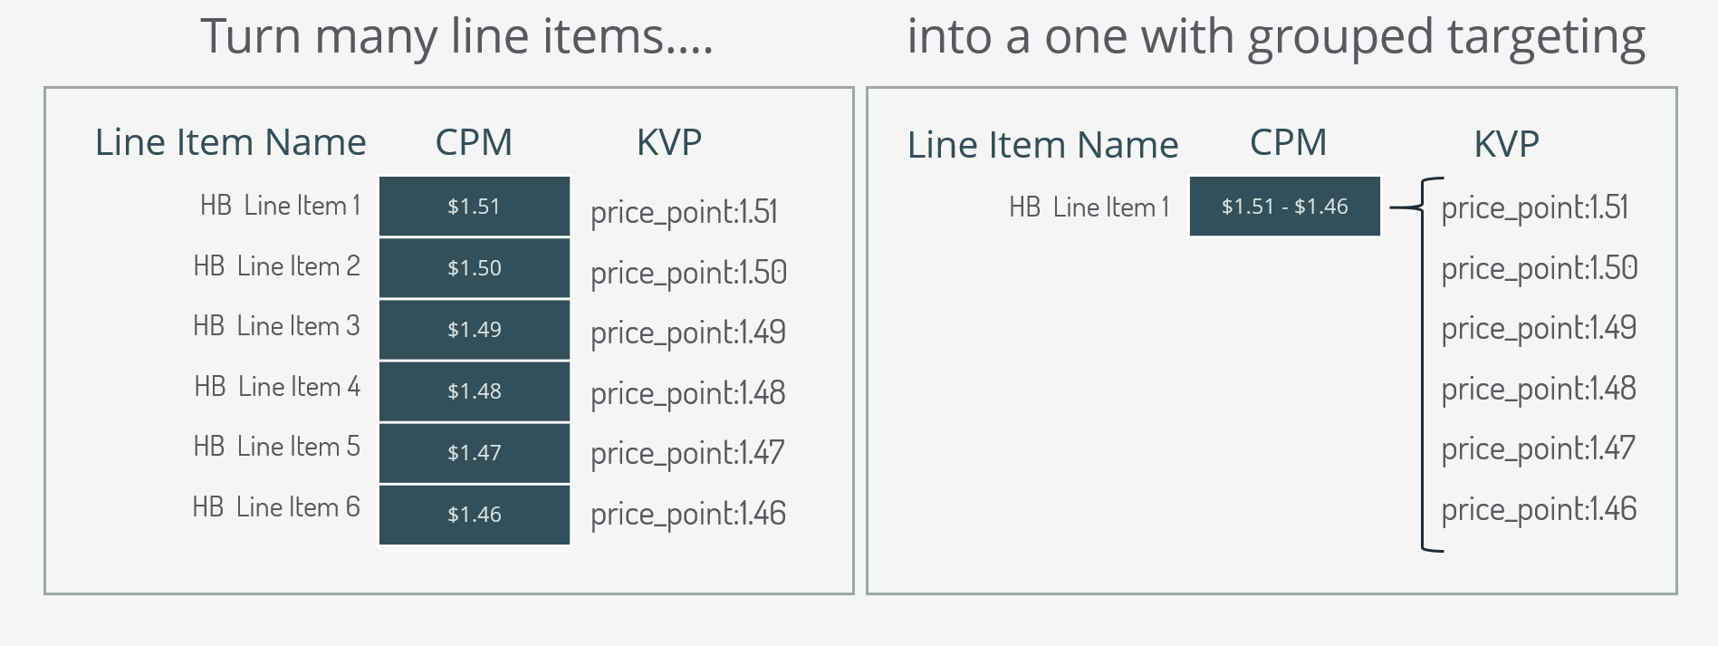Select the $1.50 CPM box
This screenshot has width=1718, height=646.
coord(475,268)
